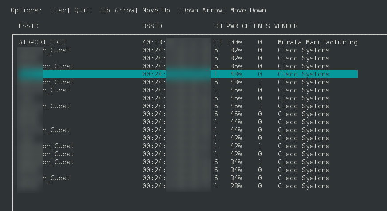This screenshot has width=387, height=211.
Task: Select the on_Guest network with 86% power
Action: (58, 66)
